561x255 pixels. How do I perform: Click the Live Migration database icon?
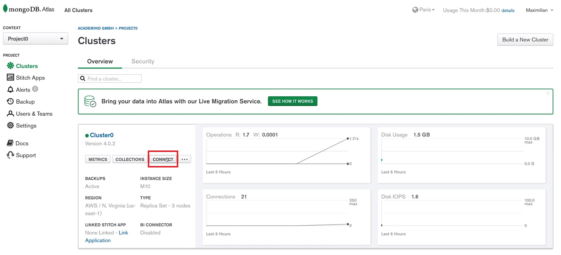90,101
